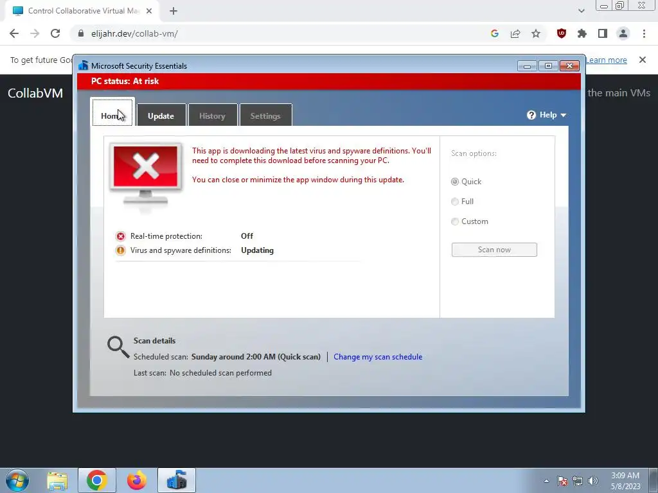This screenshot has width=658, height=493.
Task: Go back in Chrome browser
Action: point(14,33)
